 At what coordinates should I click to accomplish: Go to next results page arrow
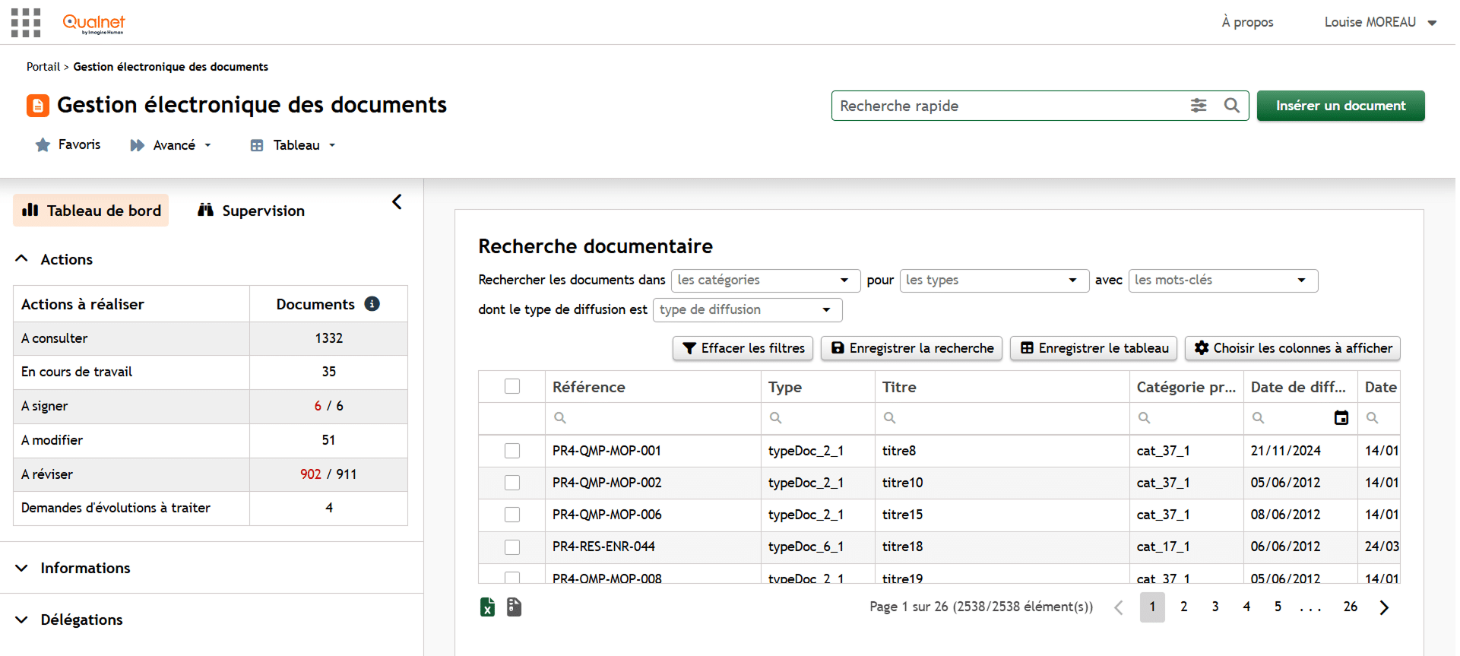(x=1384, y=607)
